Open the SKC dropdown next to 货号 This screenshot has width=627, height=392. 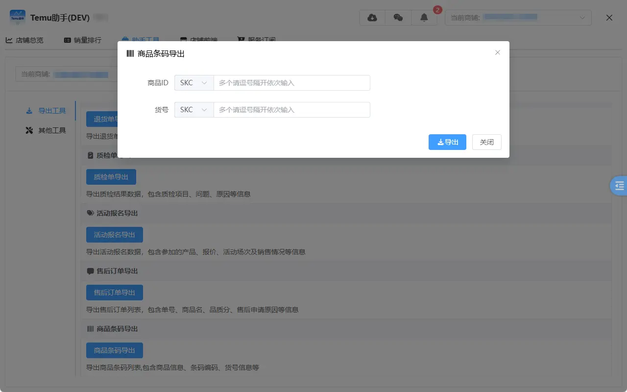193,109
